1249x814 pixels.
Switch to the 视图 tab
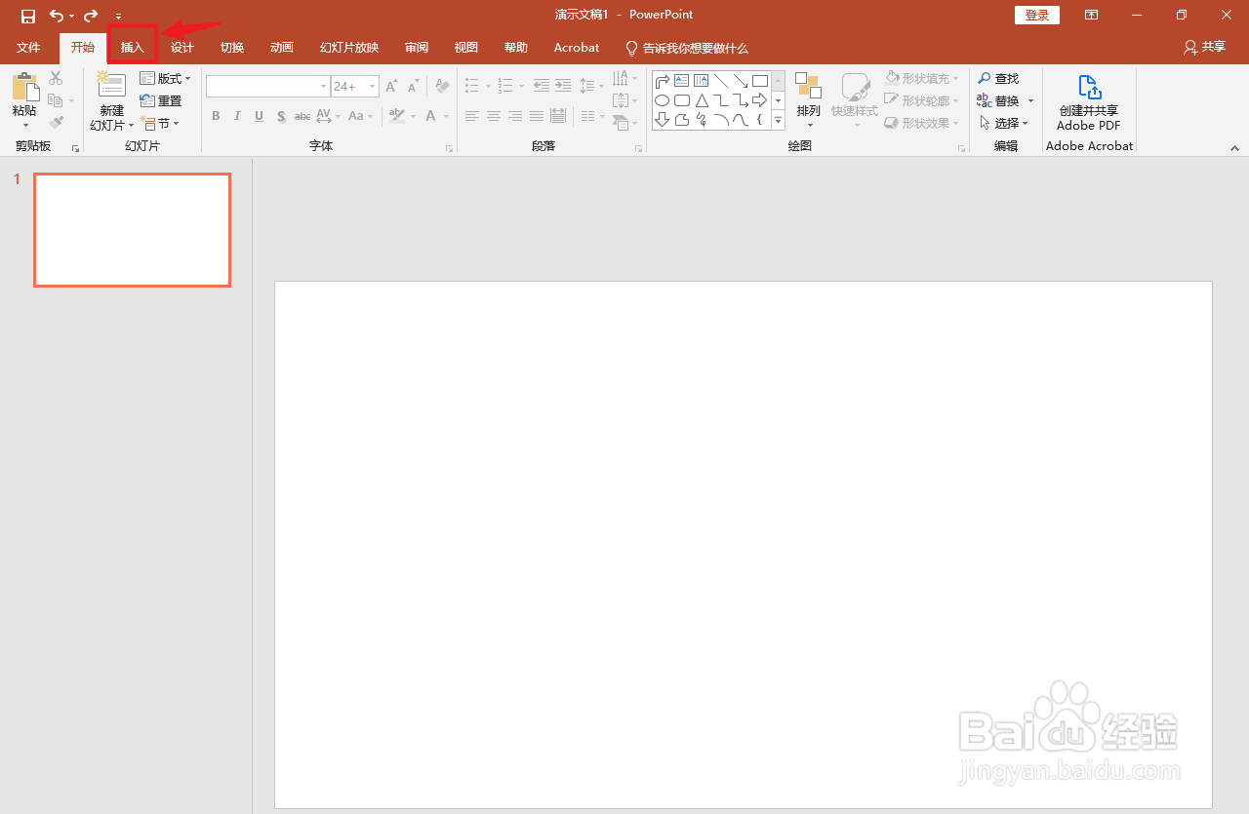coord(466,48)
